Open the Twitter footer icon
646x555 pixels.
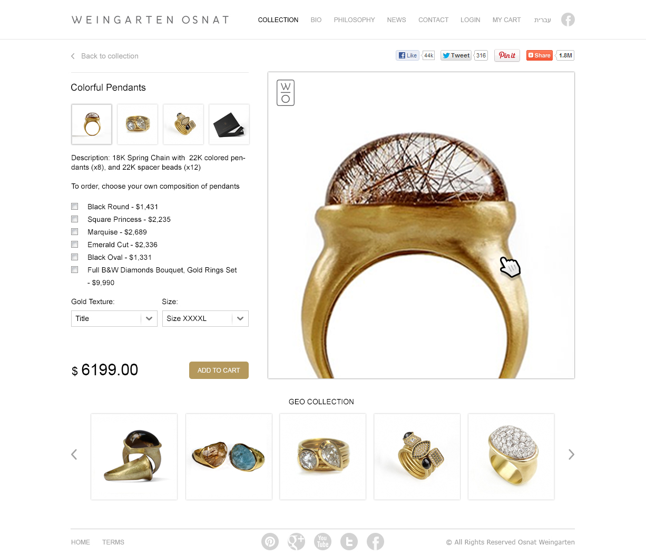click(x=349, y=541)
